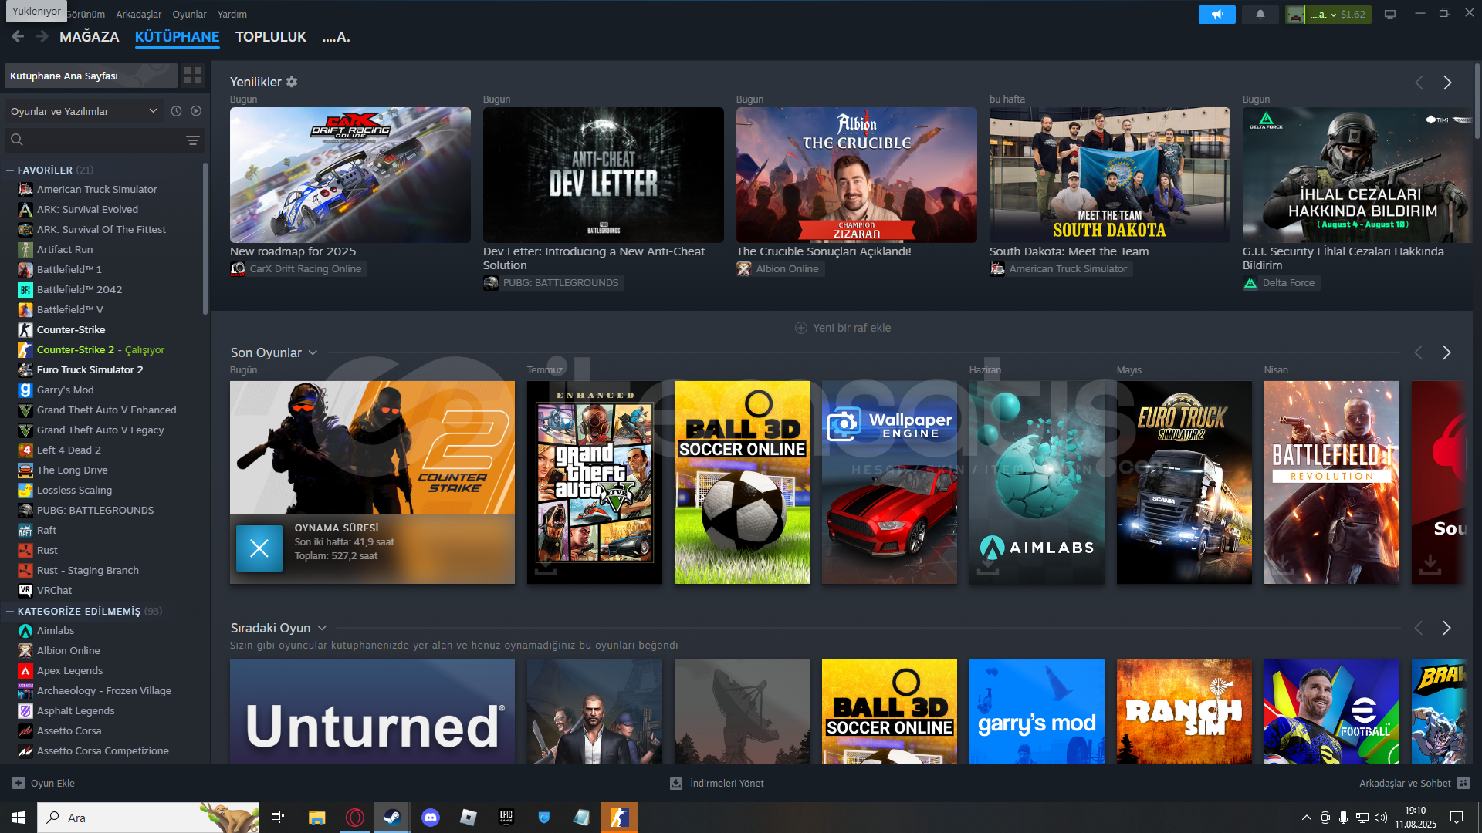Screen dimensions: 1482x833
Task: Click the Windows Ara search box
Action: click(x=148, y=818)
